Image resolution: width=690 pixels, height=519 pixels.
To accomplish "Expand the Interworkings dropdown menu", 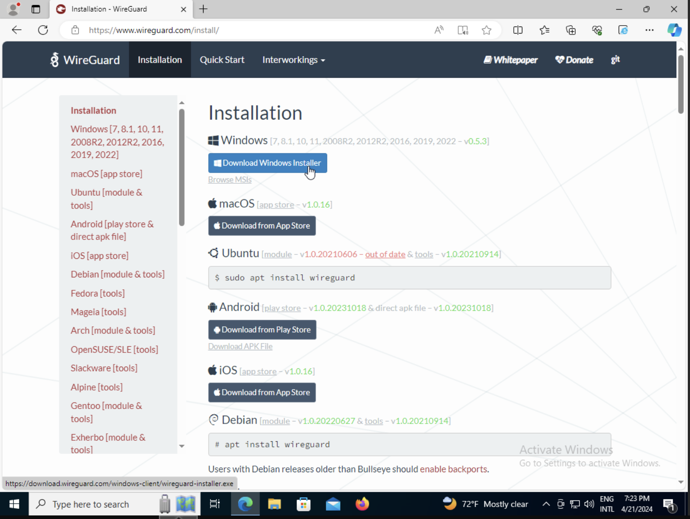I will pyautogui.click(x=294, y=60).
